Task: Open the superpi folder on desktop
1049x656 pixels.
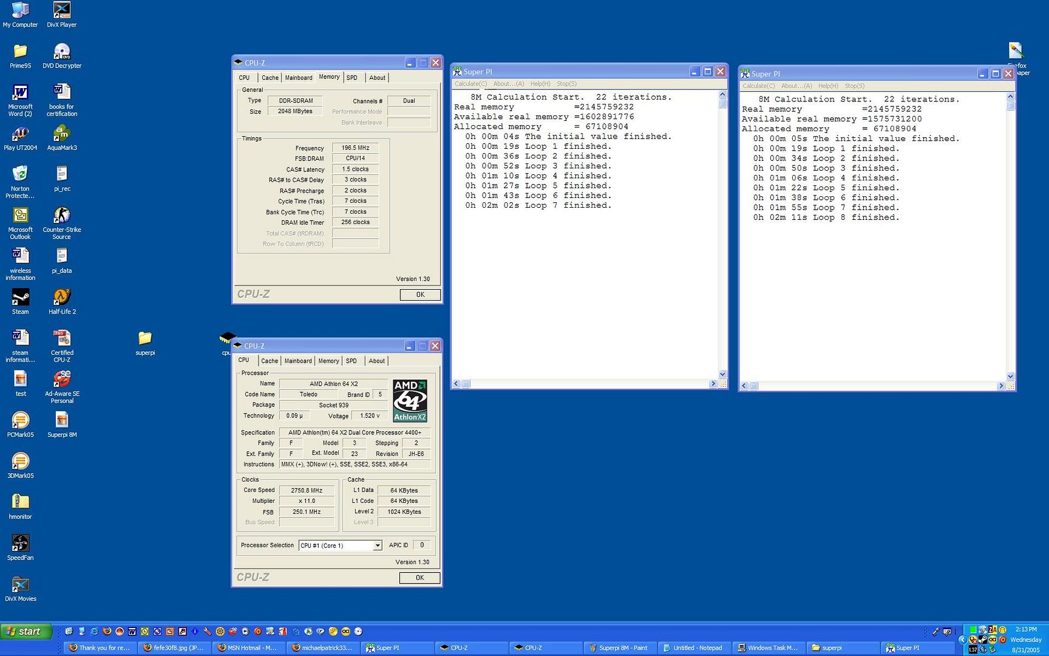Action: coord(144,343)
